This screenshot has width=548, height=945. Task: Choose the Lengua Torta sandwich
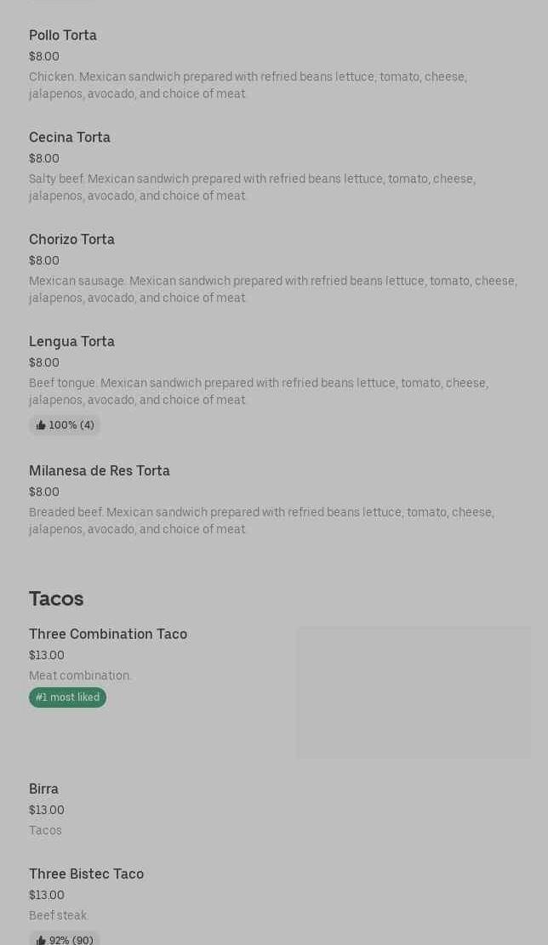[x=71, y=342]
